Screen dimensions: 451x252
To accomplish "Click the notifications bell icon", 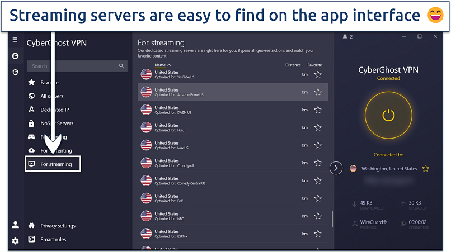I will (x=344, y=37).
